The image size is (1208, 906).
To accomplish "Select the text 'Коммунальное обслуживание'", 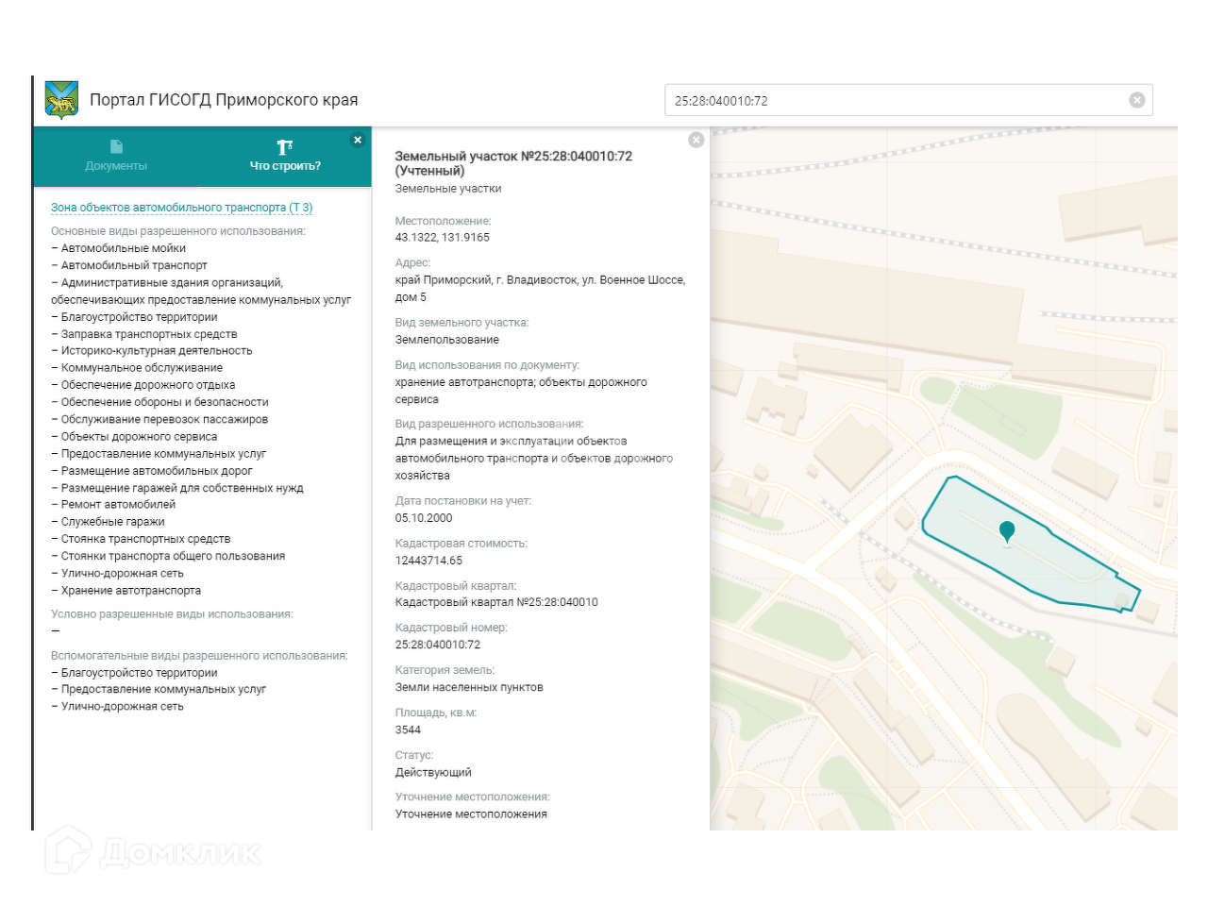I will 142,368.
